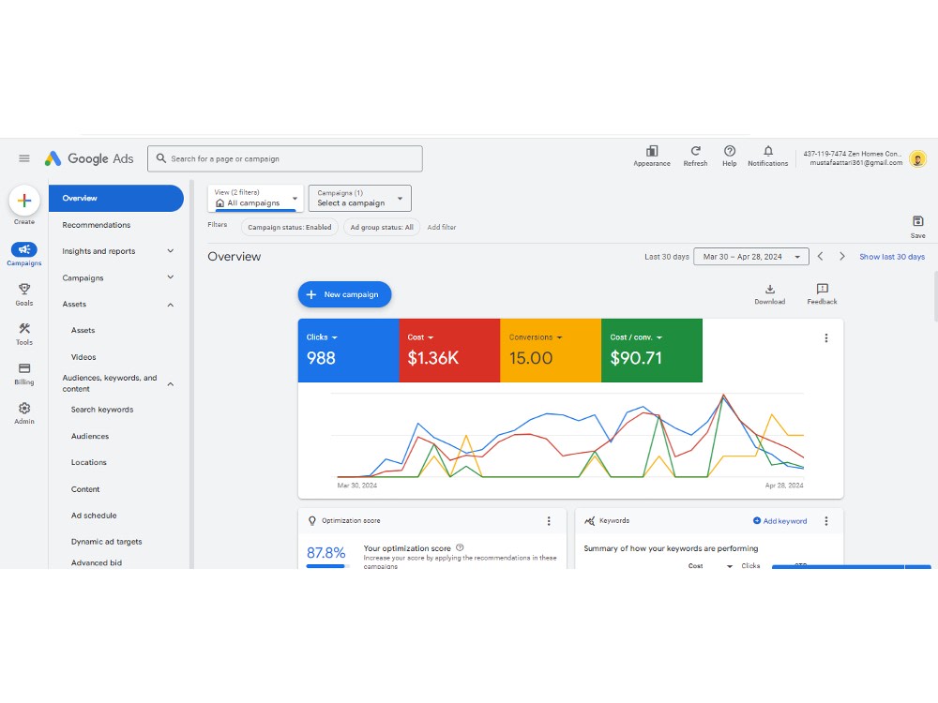Go to next date range arrow
The height and width of the screenshot is (703, 938).
click(841, 257)
